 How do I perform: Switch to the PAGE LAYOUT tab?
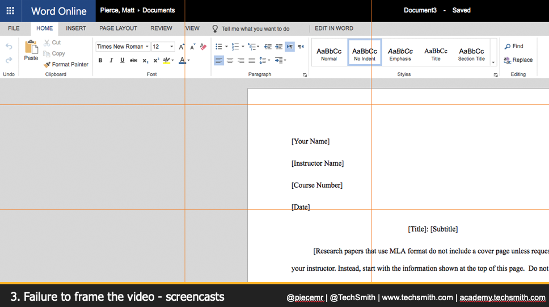(119, 28)
